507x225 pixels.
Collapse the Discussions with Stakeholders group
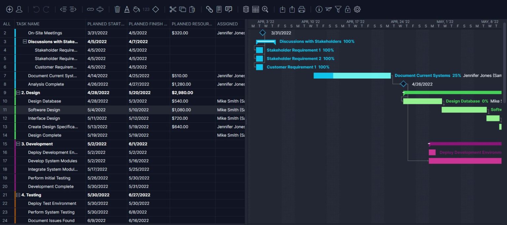point(25,42)
